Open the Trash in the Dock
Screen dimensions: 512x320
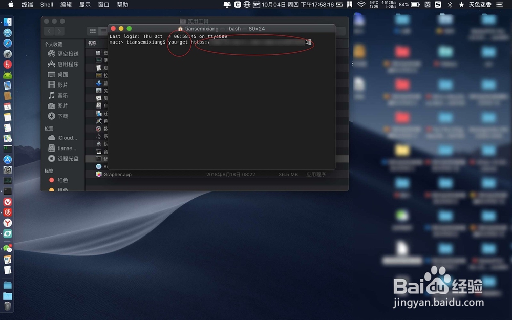click(x=8, y=306)
